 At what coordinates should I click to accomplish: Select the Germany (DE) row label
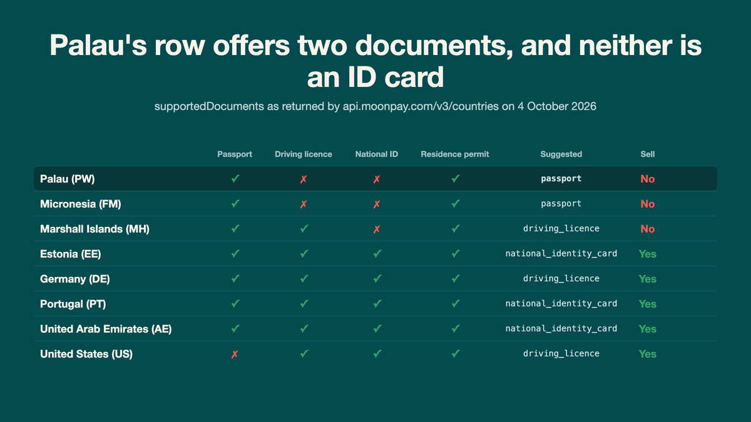pos(75,279)
